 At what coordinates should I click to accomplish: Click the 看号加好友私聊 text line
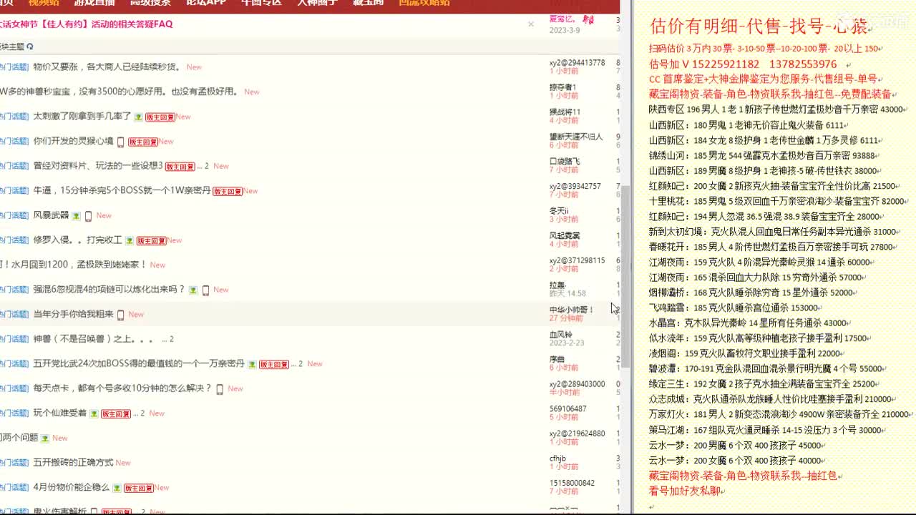(x=684, y=491)
